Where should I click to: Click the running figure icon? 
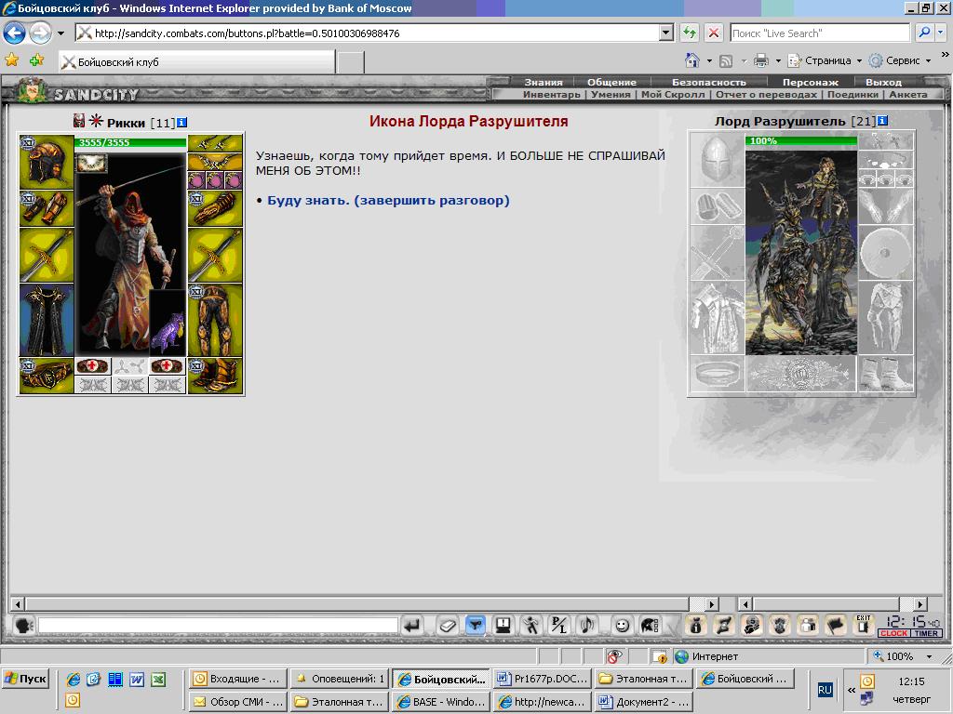531,625
